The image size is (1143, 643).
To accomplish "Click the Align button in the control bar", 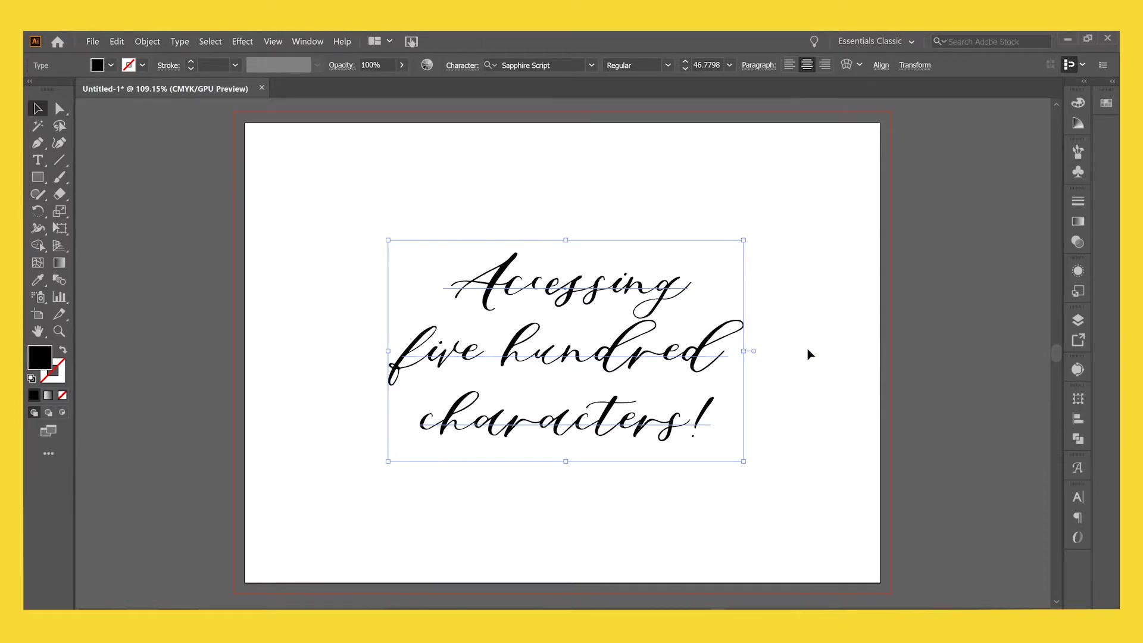I will (880, 65).
